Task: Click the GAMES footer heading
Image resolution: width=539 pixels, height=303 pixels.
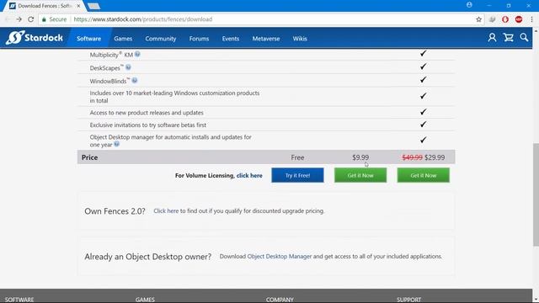Action: [145, 300]
